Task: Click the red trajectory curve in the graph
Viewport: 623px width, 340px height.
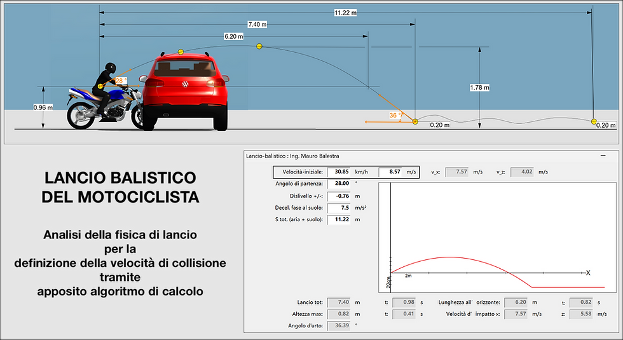Action: coord(449,257)
